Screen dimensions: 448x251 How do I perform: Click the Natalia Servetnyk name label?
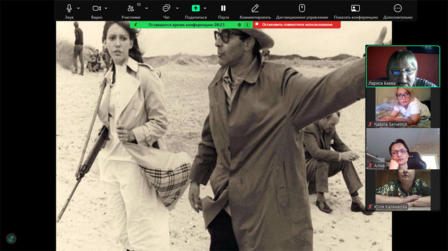pyautogui.click(x=391, y=124)
